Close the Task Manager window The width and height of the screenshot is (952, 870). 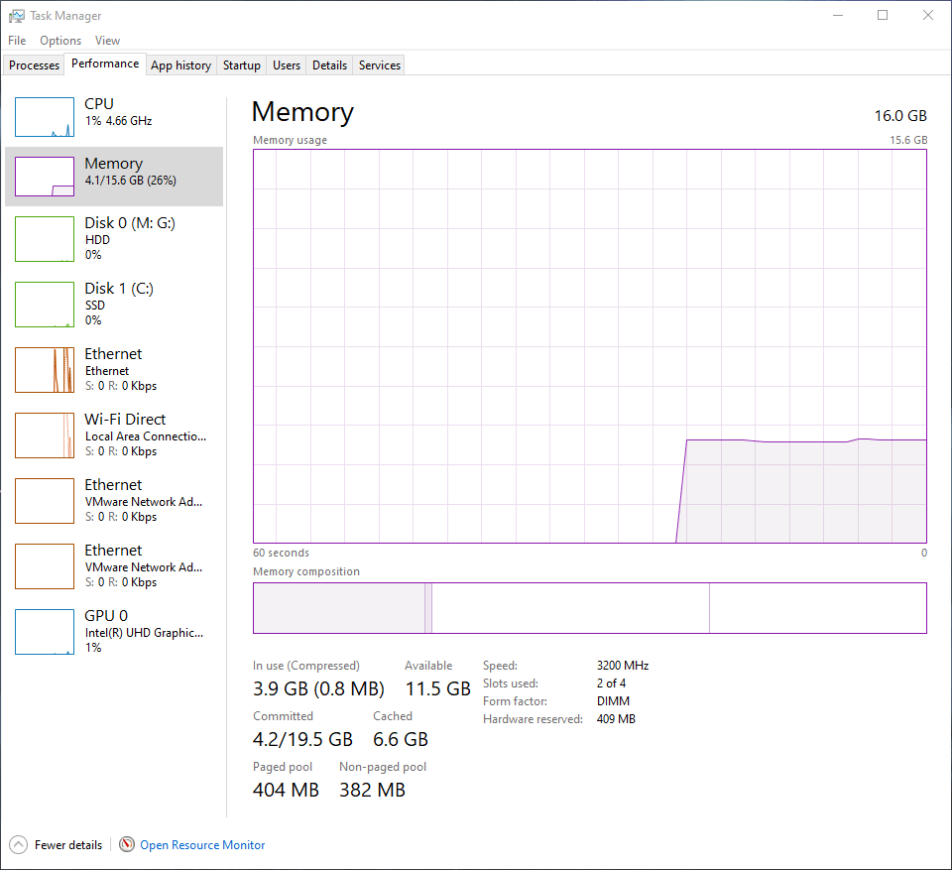coord(928,15)
